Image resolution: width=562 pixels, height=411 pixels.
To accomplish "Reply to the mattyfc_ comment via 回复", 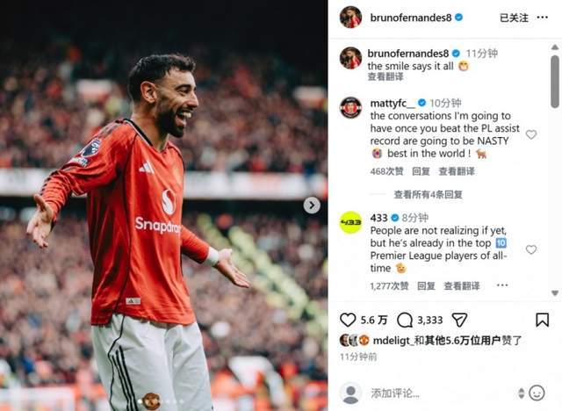I will coord(421,171).
